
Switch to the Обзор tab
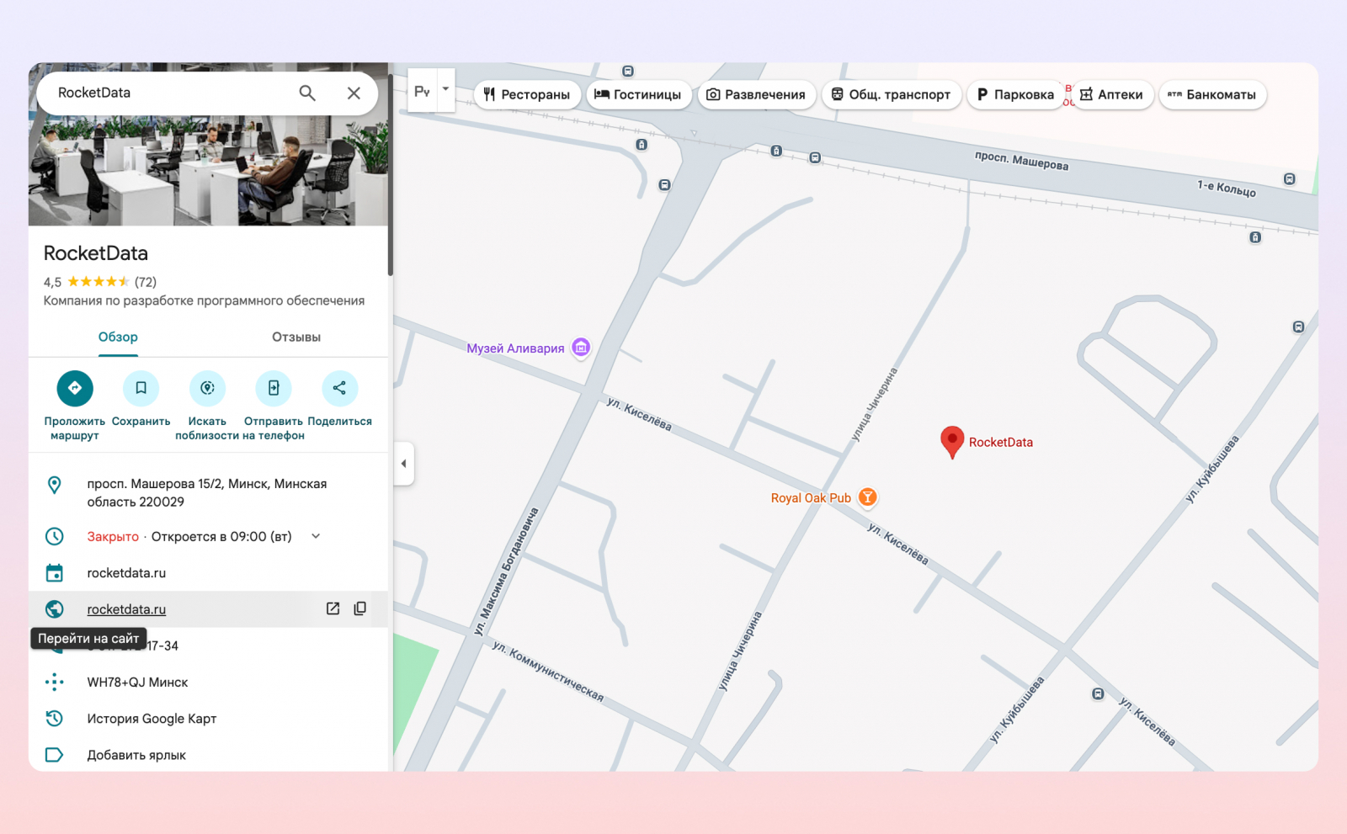(x=118, y=337)
